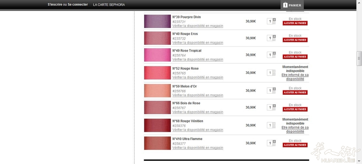The height and width of the screenshot is (164, 362).
Task: Open La Carte Sephora menu item
Action: 109,5
